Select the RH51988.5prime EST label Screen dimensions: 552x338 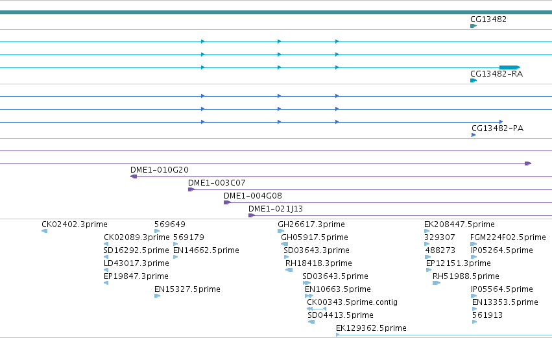pos(466,277)
